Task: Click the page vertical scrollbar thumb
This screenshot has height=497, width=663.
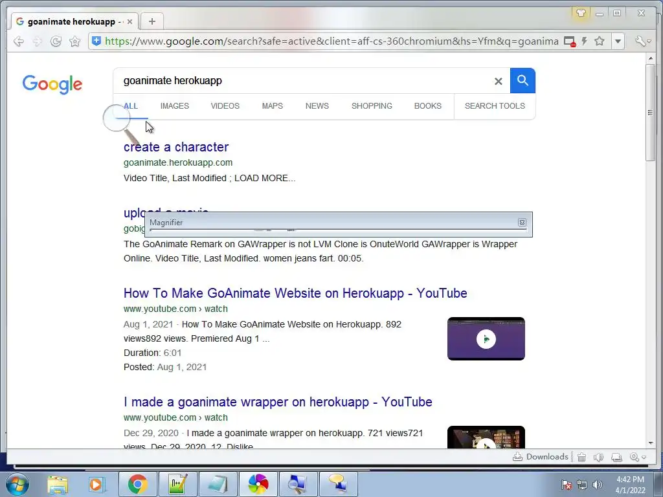Action: tap(650, 112)
